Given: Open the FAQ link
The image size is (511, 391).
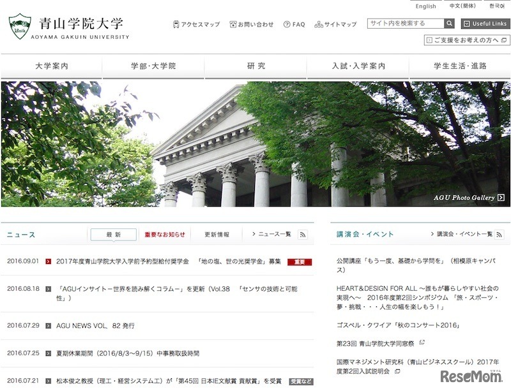Looking at the screenshot, I should coord(294,24).
